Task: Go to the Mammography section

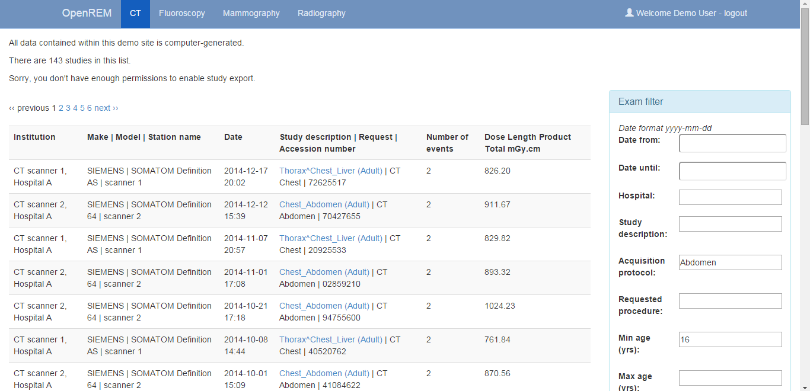Action: 251,14
